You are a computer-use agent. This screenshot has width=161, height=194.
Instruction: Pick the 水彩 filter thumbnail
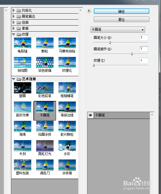coord(67,146)
